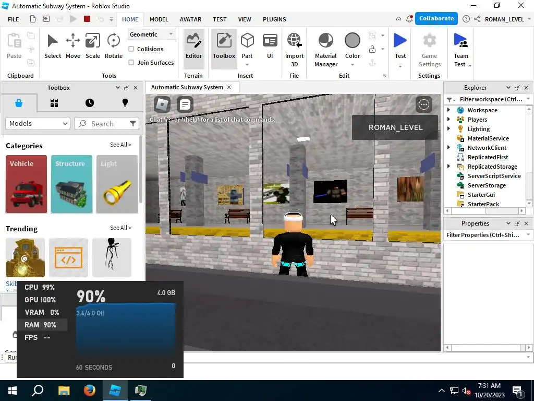Open Toolbox Creations lightbulb tab

(125, 103)
